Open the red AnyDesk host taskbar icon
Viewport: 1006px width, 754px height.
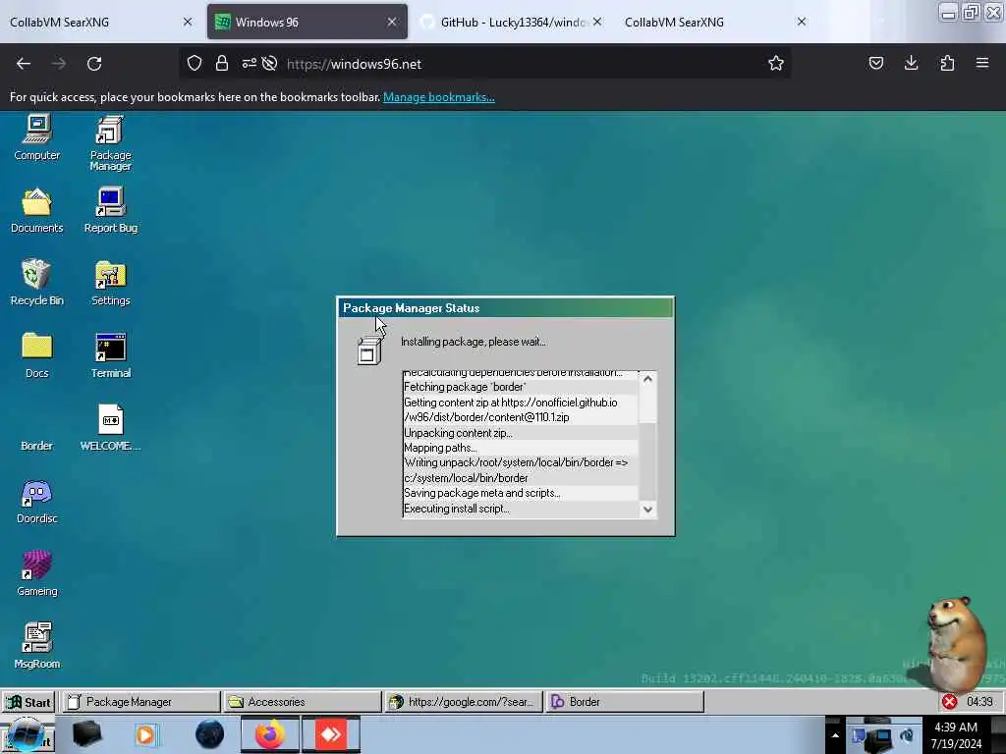coord(331,734)
